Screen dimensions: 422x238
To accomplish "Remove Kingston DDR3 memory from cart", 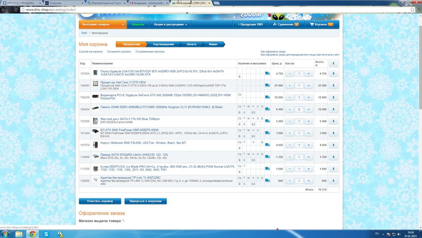I will 333,109.
